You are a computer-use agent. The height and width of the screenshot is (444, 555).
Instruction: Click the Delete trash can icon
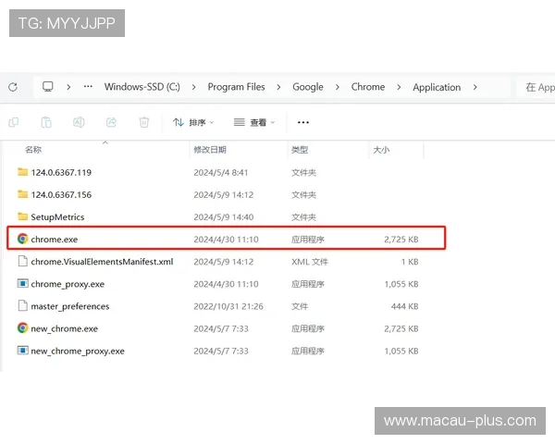coord(144,122)
